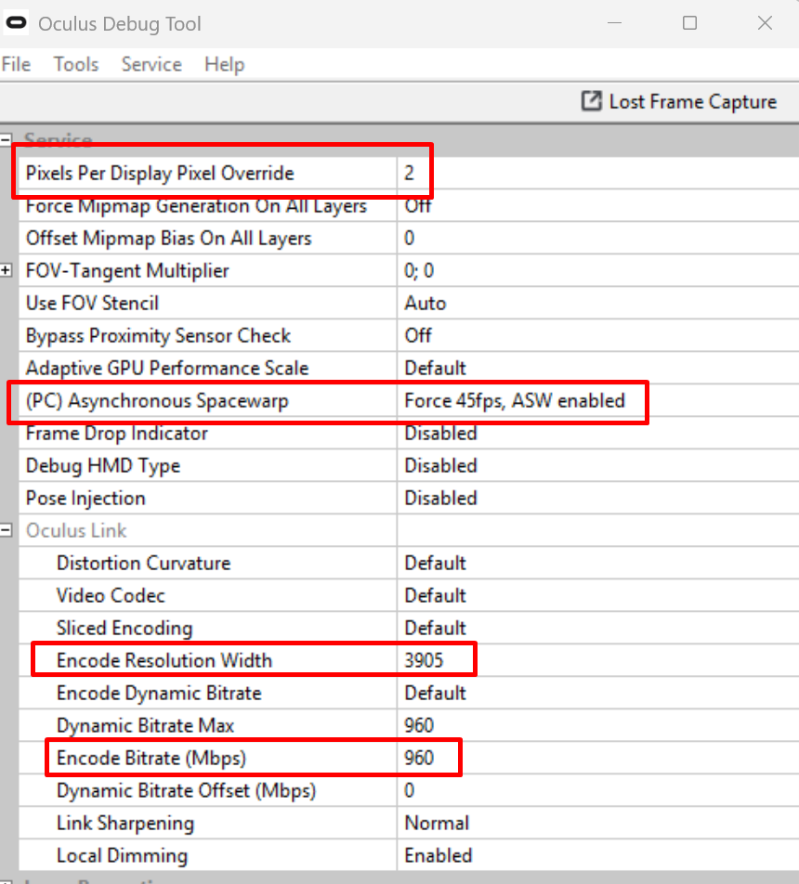Edit Encode Bitrate (Mbps) value 960

point(419,758)
